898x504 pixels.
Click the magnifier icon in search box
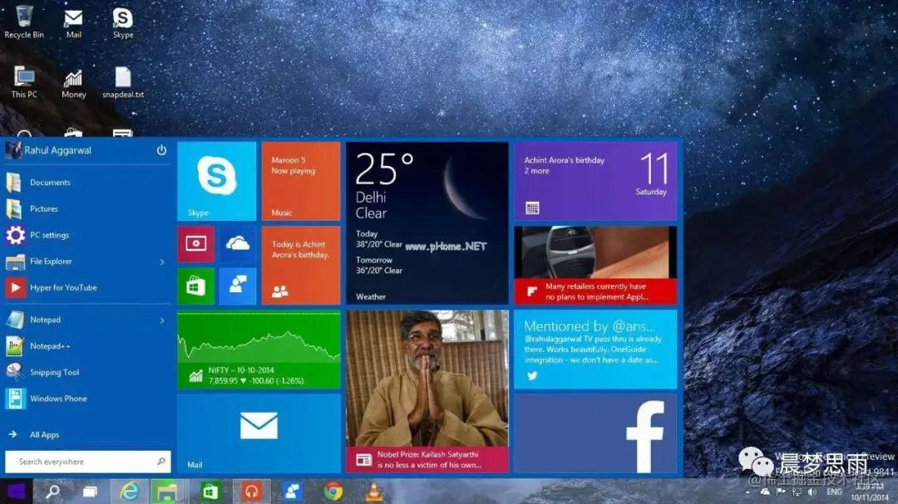pyautogui.click(x=161, y=461)
